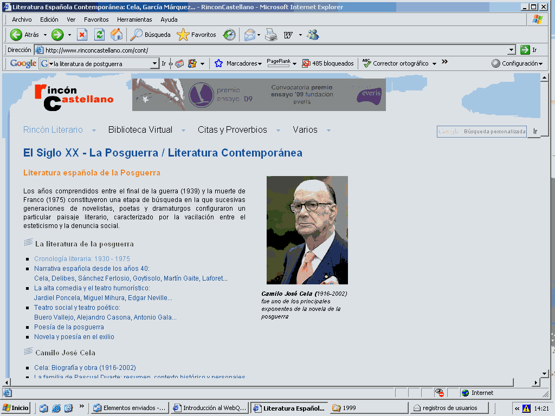555x416 pixels.
Task: Open the Edición menu
Action: (x=49, y=19)
